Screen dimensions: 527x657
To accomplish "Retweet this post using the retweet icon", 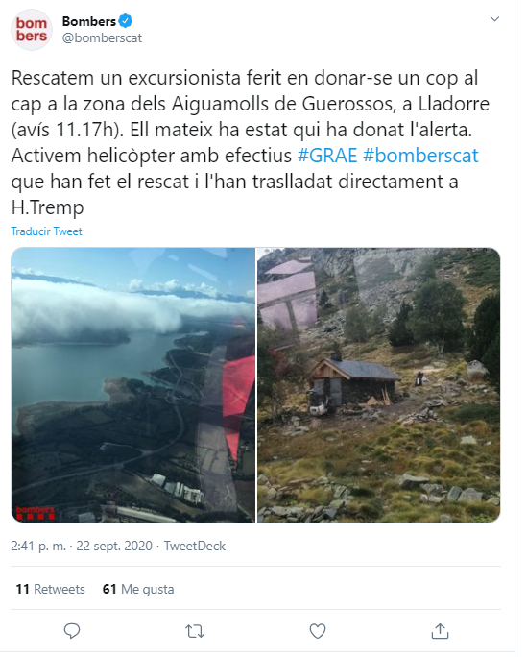I will coord(195,631).
